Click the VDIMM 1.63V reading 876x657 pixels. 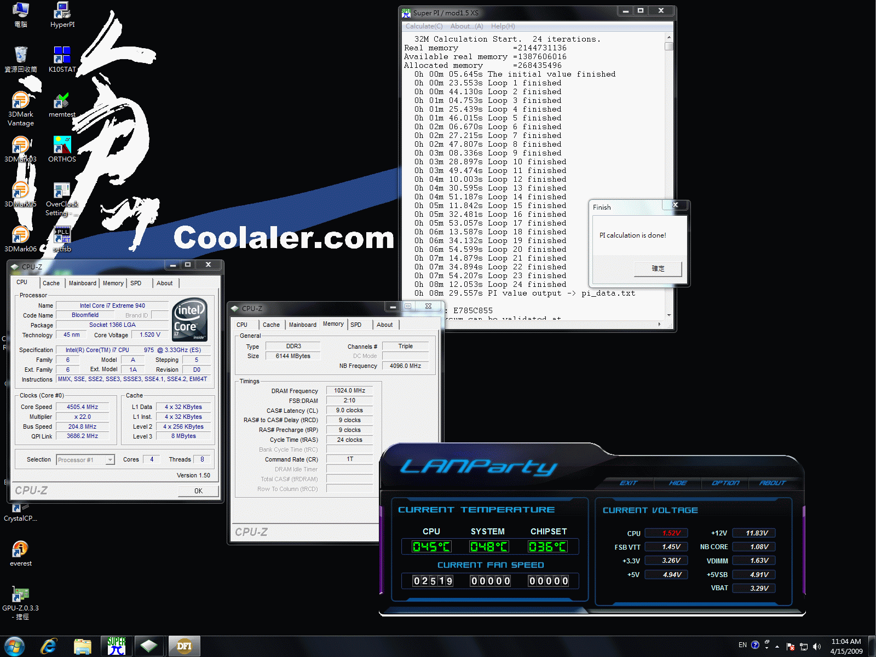tap(754, 561)
